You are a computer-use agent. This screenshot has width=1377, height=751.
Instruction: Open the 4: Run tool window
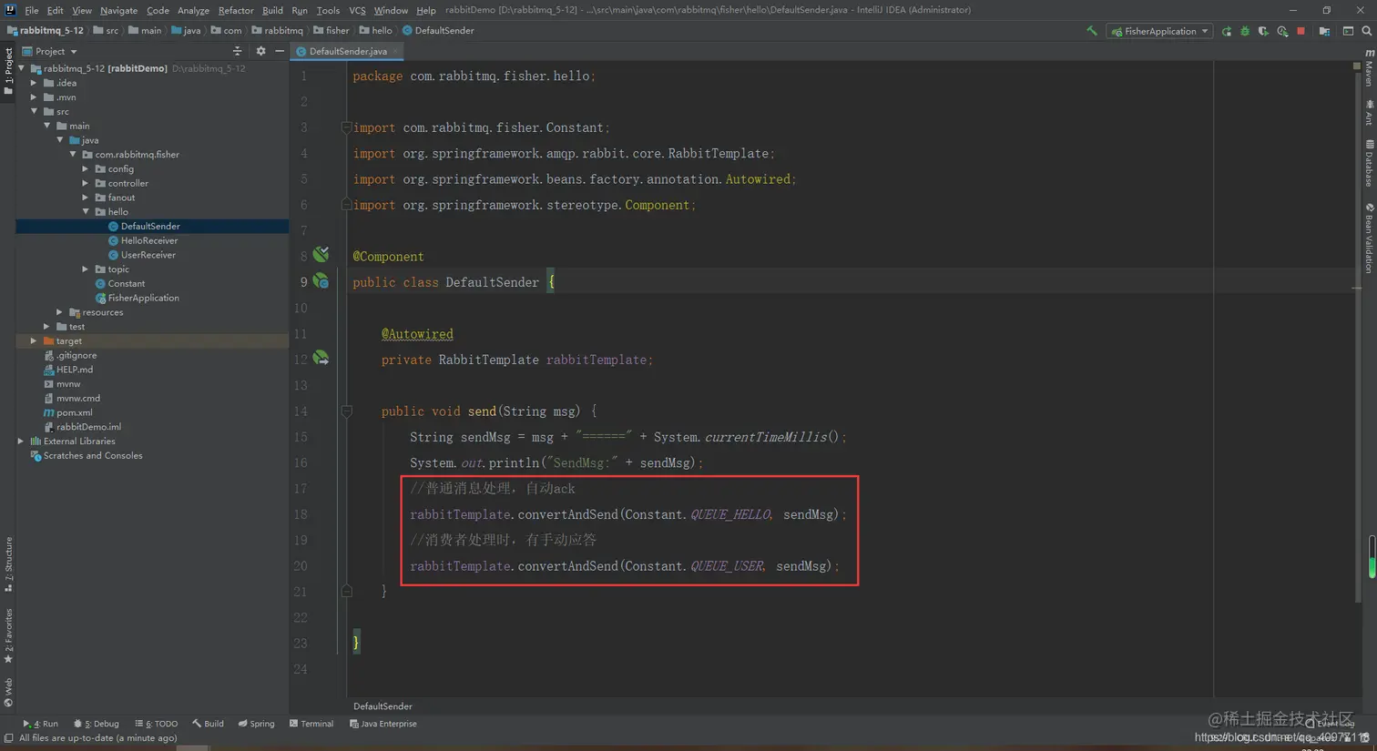40,724
